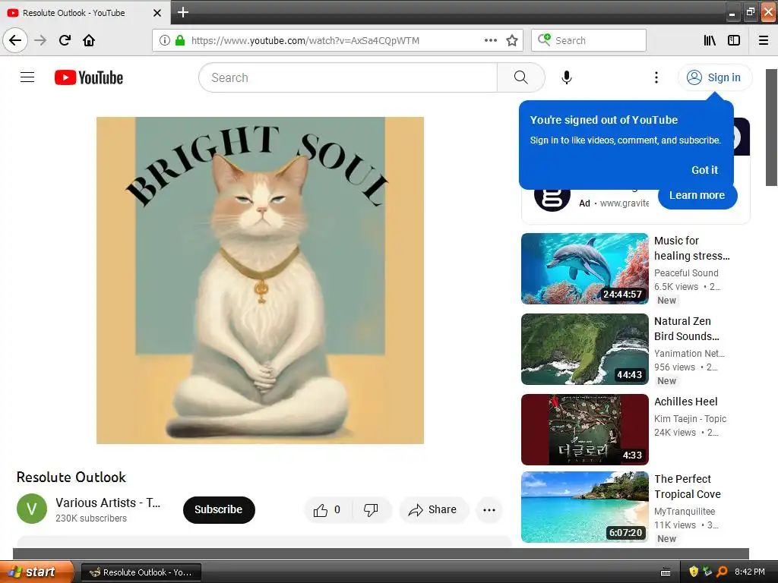Share the Resolute Outlook video
778x583 pixels.
pos(433,509)
